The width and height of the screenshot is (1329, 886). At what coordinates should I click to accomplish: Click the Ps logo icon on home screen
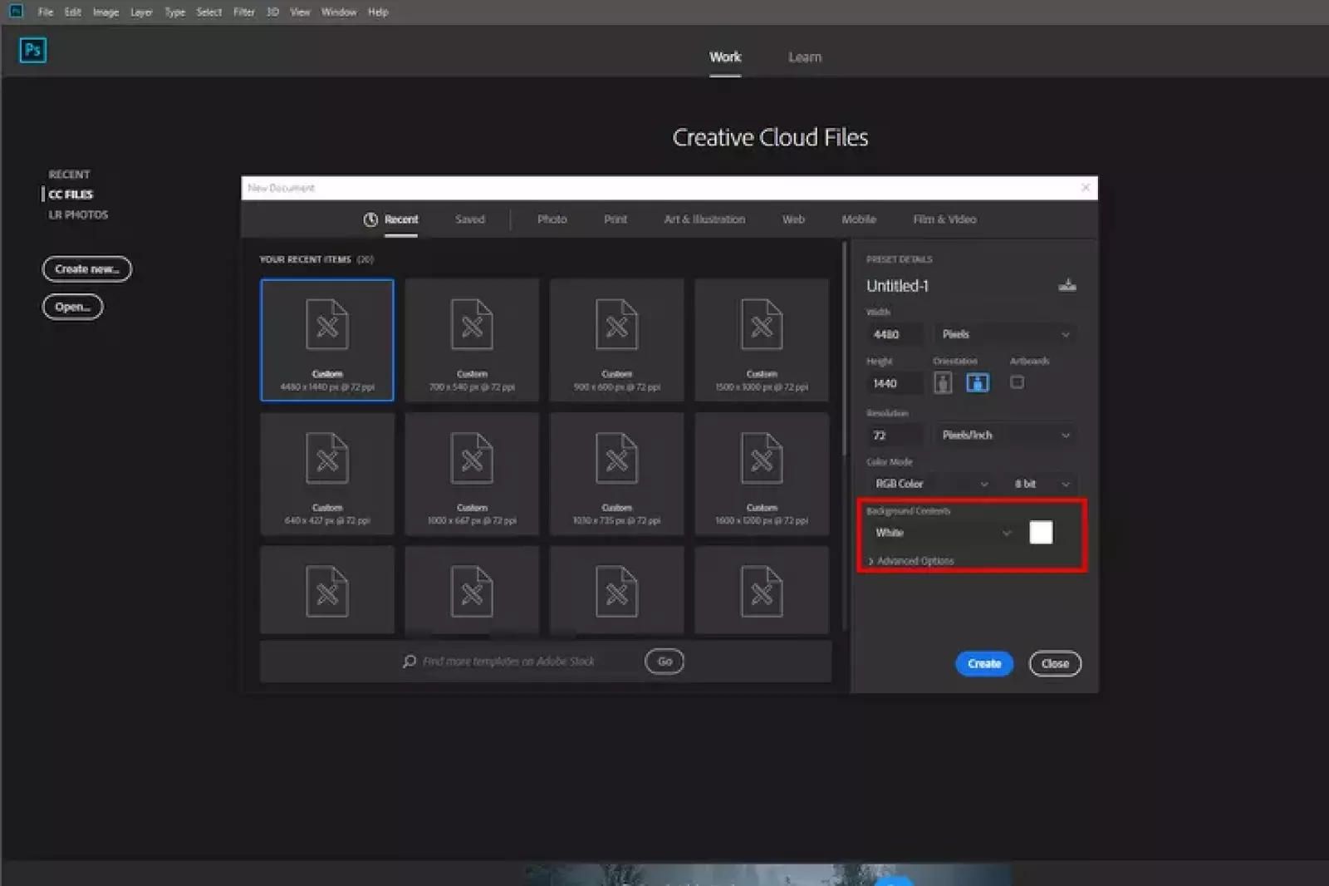pos(32,51)
